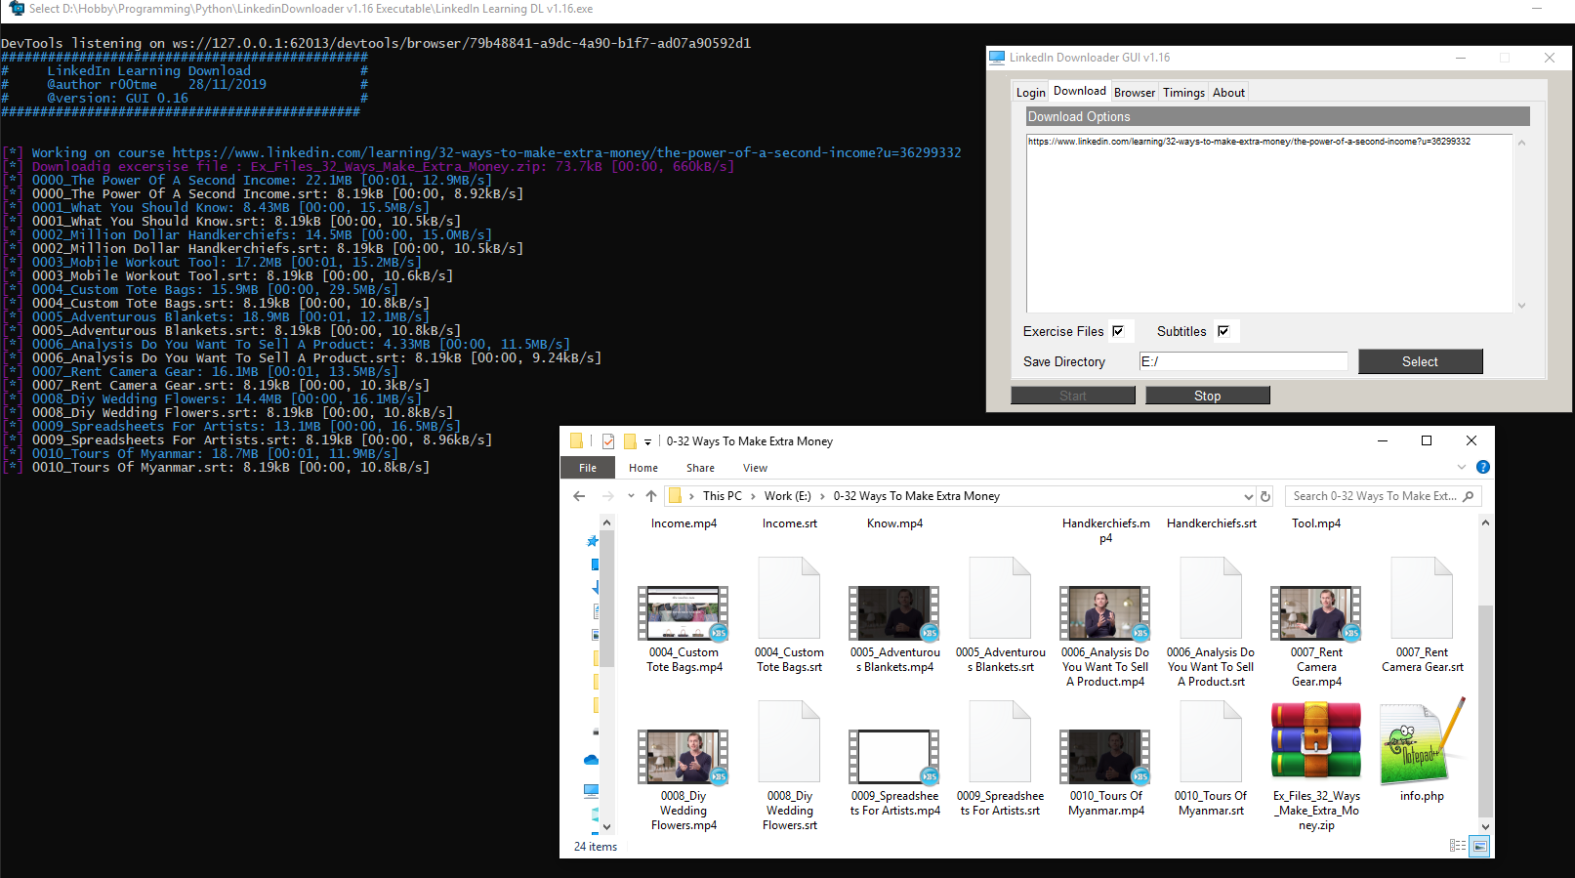Open the info.php Notepad++ file

(1422, 743)
